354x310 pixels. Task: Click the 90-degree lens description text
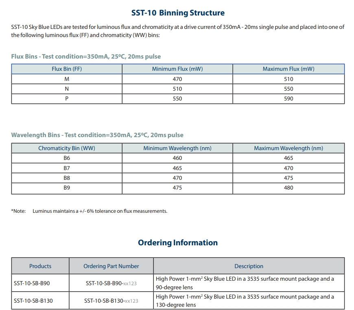coord(245,283)
